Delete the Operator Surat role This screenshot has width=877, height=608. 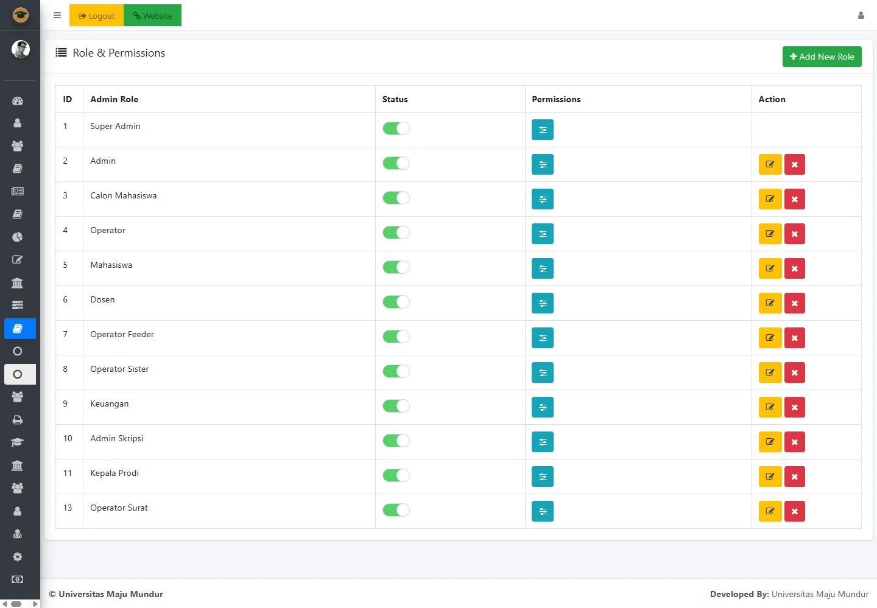coord(794,511)
